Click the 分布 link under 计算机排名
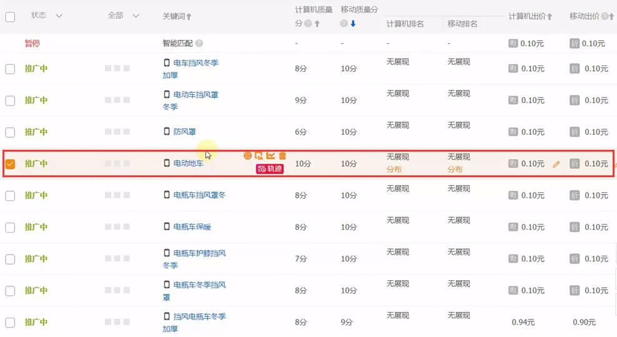The height and width of the screenshot is (337, 617). click(x=394, y=170)
